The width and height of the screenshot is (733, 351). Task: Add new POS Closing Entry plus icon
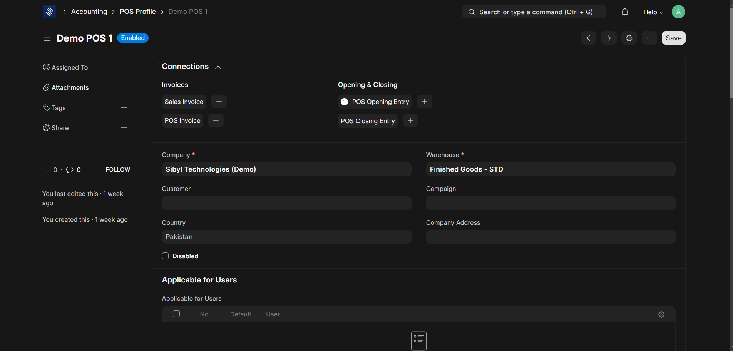pyautogui.click(x=410, y=120)
